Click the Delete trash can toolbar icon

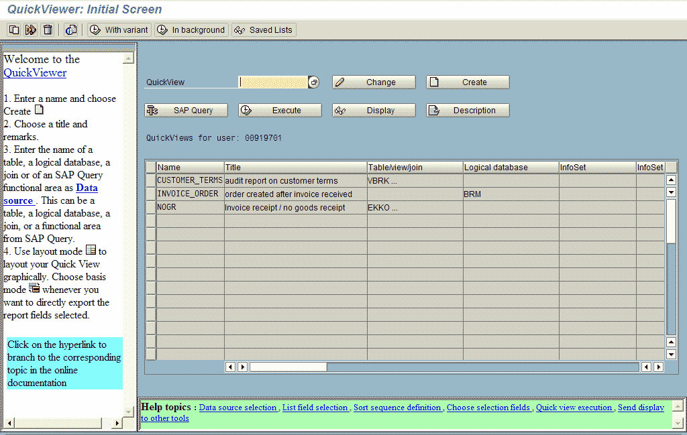pos(48,29)
